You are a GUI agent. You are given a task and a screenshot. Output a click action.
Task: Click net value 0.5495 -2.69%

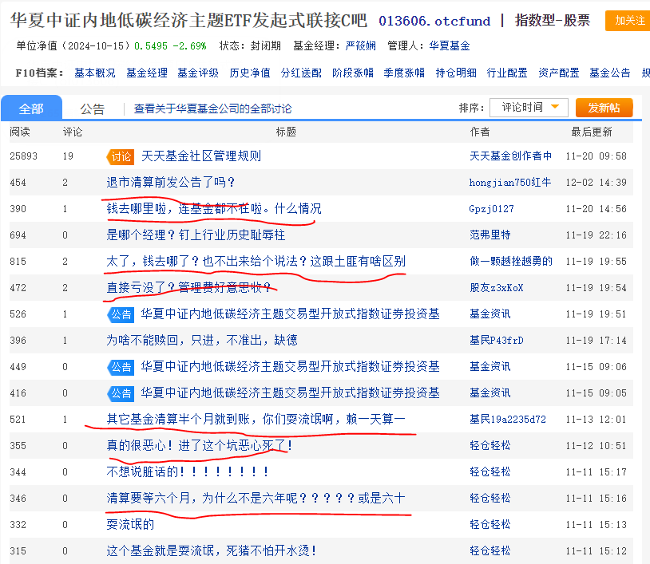click(x=170, y=45)
